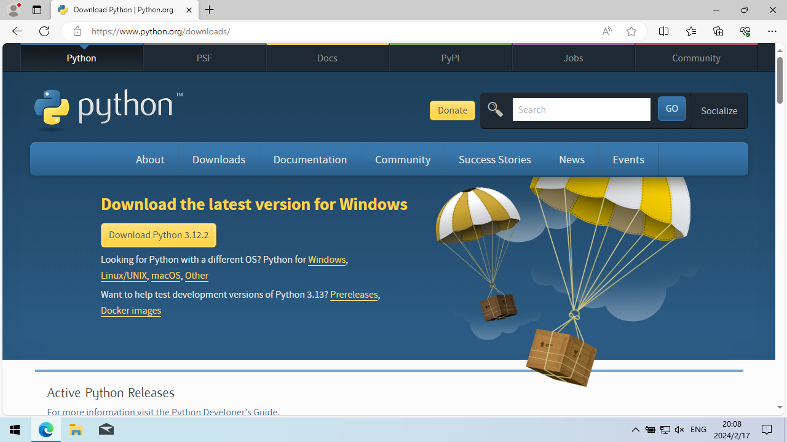Viewport: 787px width, 442px height.
Task: Follow the Windows download link
Action: pyautogui.click(x=327, y=260)
